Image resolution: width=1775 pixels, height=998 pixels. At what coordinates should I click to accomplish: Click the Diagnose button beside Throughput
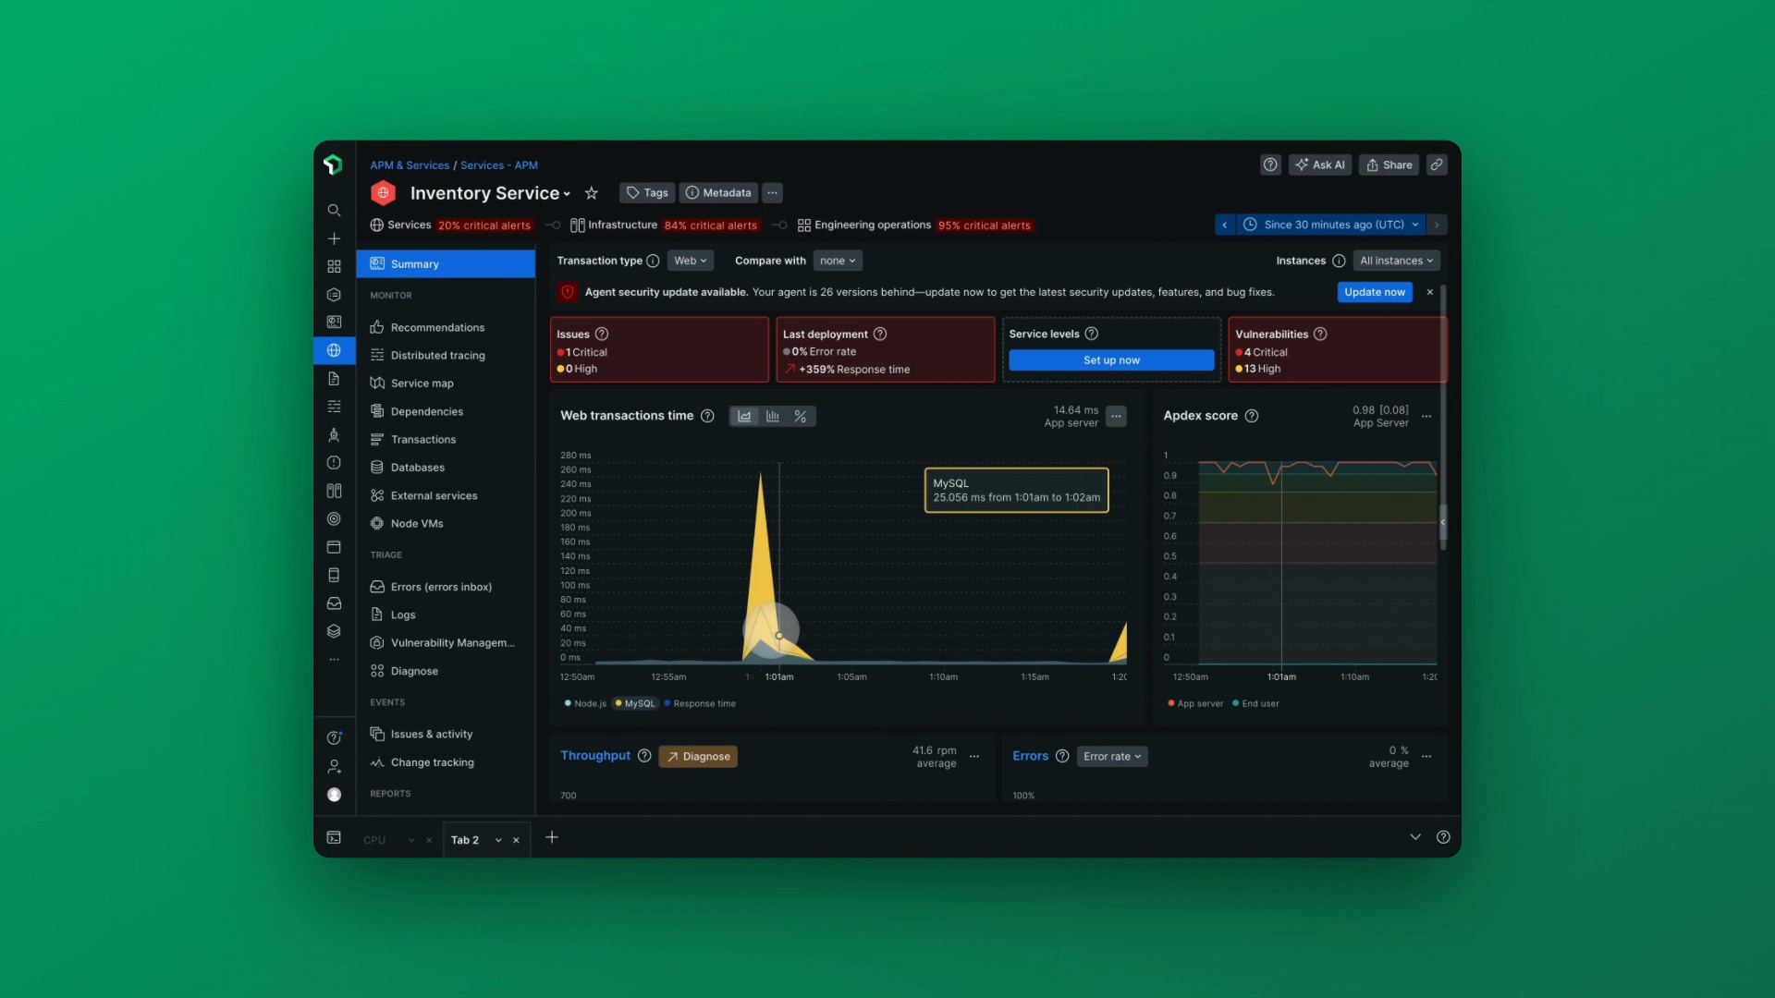click(698, 756)
